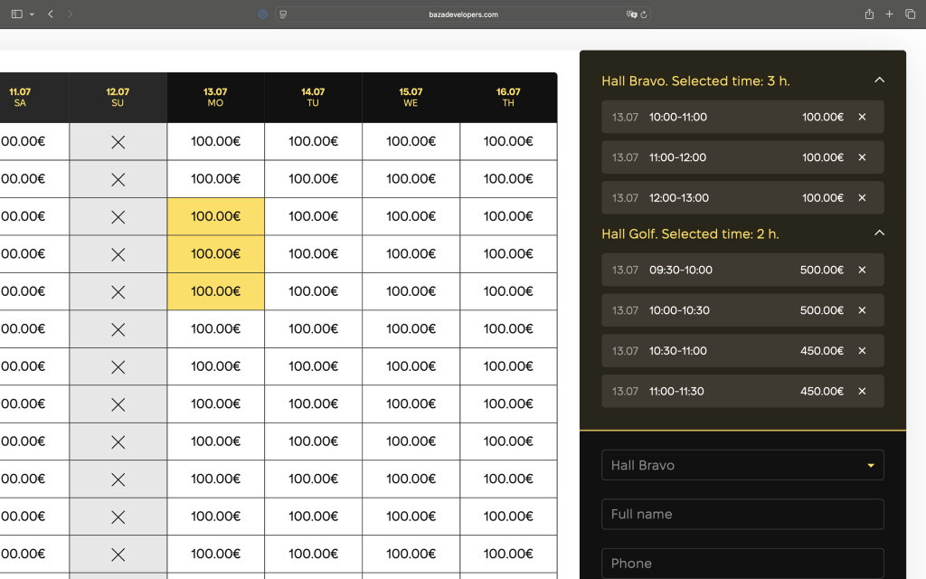Remove the Hall Golf 10:00-10:30 slot
This screenshot has width=926, height=579.
(862, 310)
